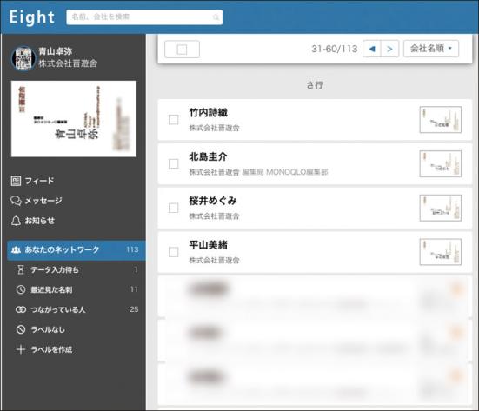Image resolution: width=479 pixels, height=411 pixels.
Task: Check the box for 竹内詩織
Action: click(x=174, y=120)
